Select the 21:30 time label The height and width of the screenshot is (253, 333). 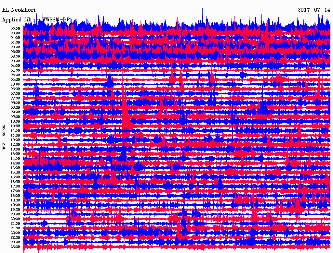pyautogui.click(x=15, y=228)
